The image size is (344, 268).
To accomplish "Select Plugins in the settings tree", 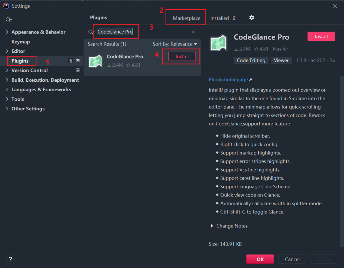I will click(x=20, y=61).
